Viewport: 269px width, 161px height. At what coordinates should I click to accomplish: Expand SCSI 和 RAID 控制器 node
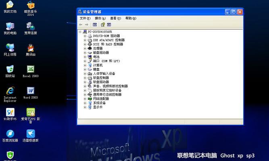tap(85, 44)
